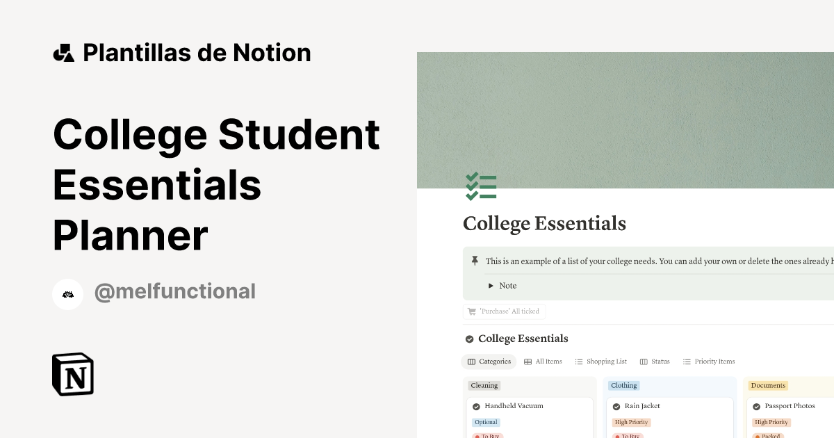Click the pin icon in the callout
Screen dimensions: 834x438
pyautogui.click(x=475, y=261)
